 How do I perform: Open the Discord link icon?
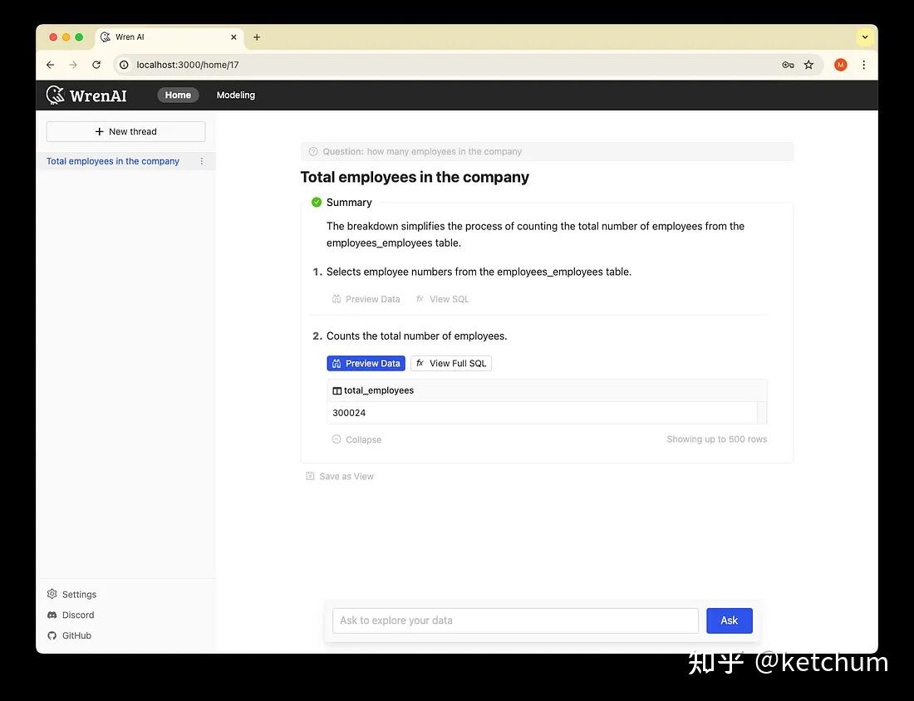tap(52, 615)
